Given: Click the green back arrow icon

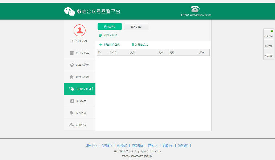Looking at the screenshot, I should pos(100,45).
